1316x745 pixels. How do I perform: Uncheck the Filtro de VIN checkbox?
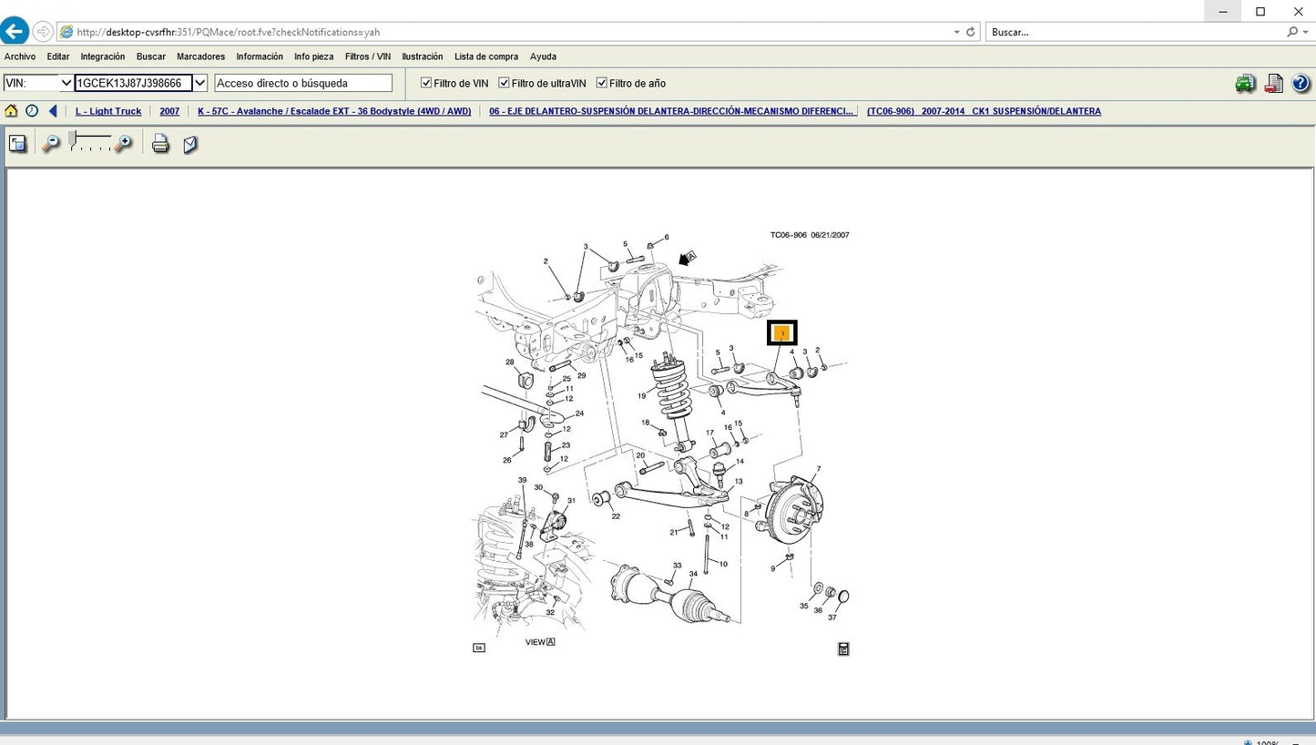tap(426, 83)
